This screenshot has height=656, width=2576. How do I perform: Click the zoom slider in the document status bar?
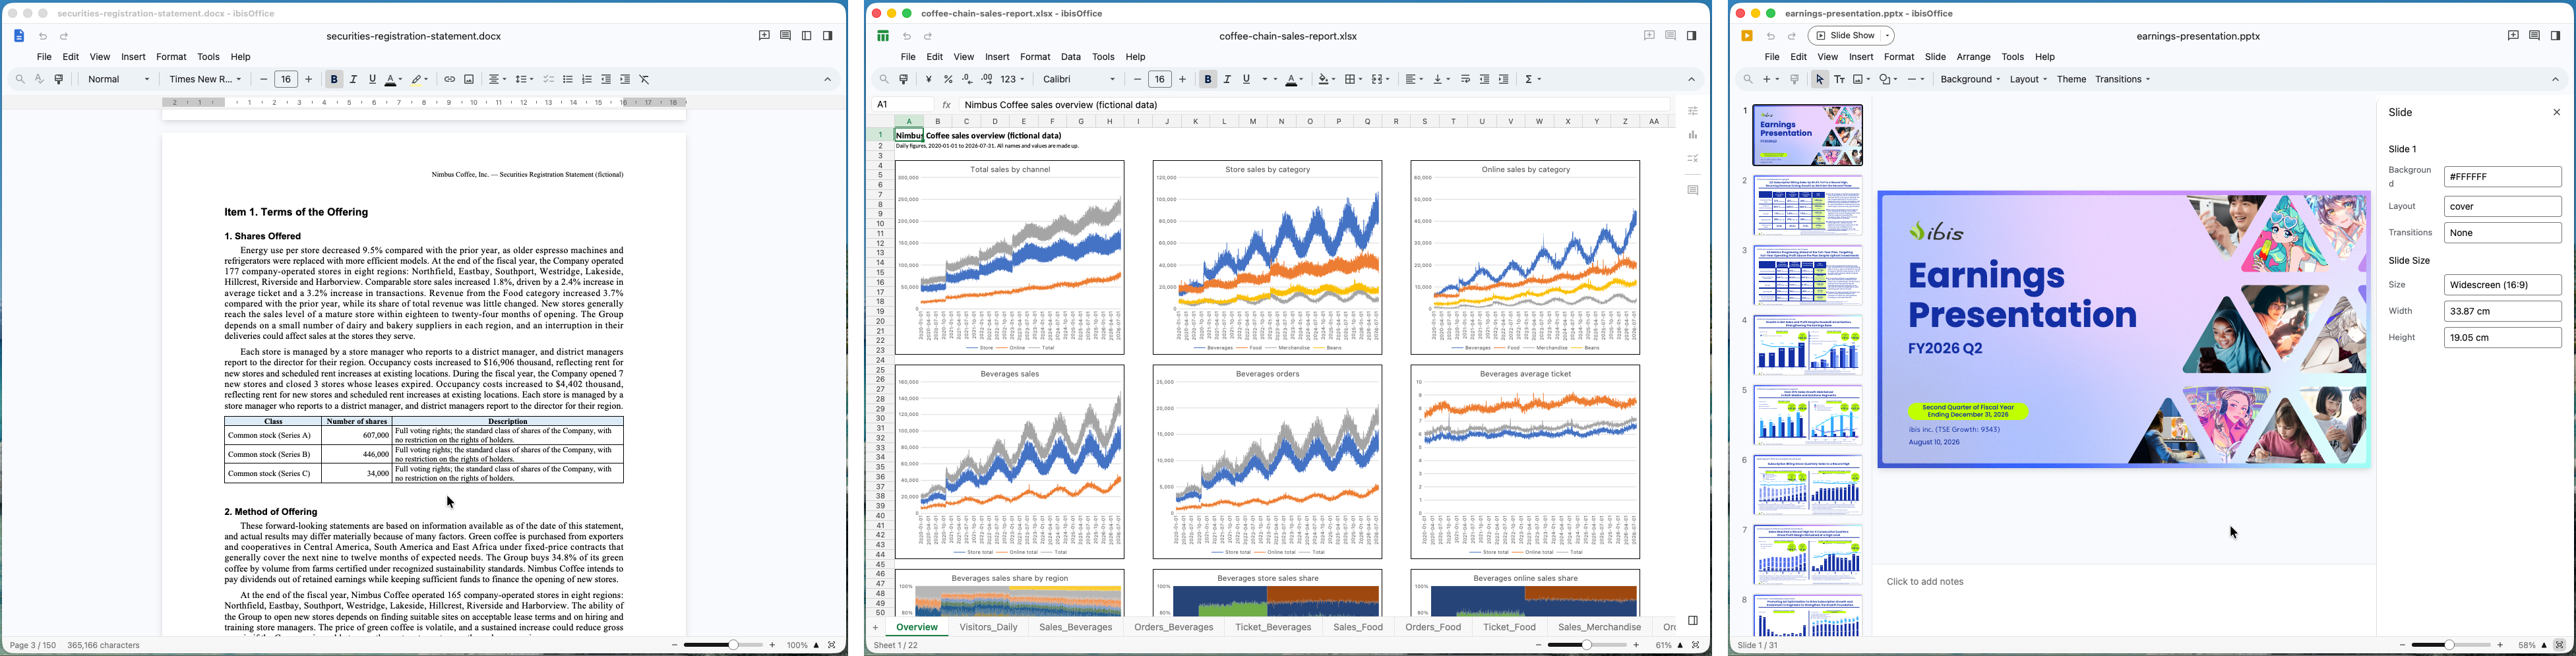pyautogui.click(x=724, y=646)
